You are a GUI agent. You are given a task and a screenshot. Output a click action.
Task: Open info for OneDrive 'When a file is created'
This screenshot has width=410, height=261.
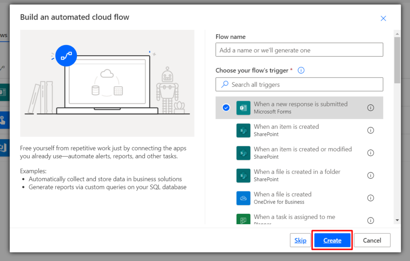tap(370, 198)
